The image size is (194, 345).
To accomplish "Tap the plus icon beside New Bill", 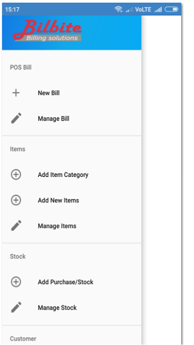I will [16, 93].
